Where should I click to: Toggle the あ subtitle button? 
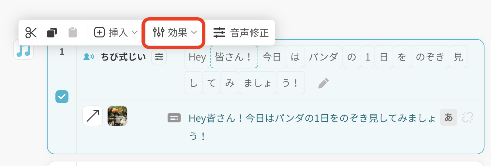pos(449,118)
